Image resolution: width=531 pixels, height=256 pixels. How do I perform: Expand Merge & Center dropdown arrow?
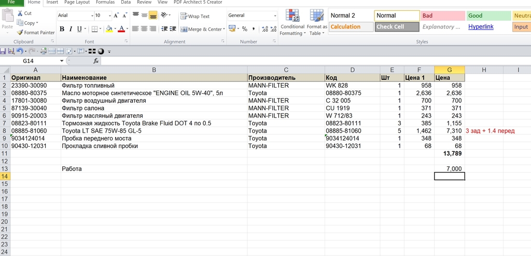pos(224,30)
